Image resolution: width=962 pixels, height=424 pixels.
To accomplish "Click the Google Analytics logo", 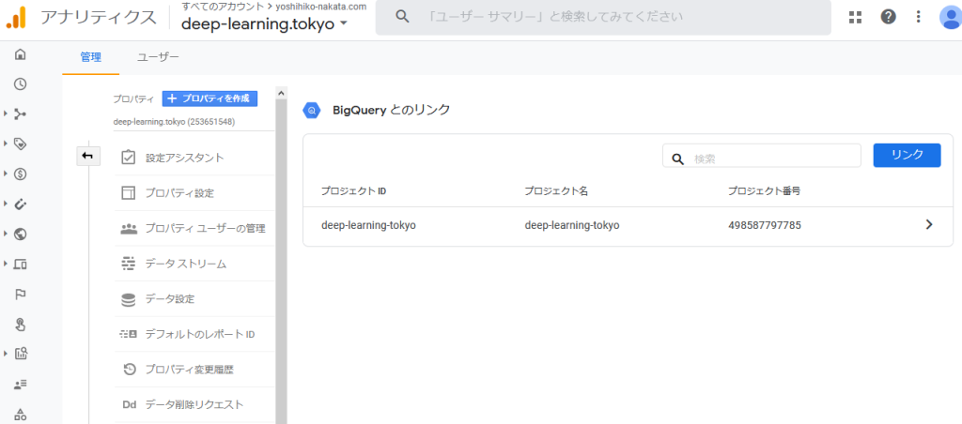I will click(x=16, y=17).
